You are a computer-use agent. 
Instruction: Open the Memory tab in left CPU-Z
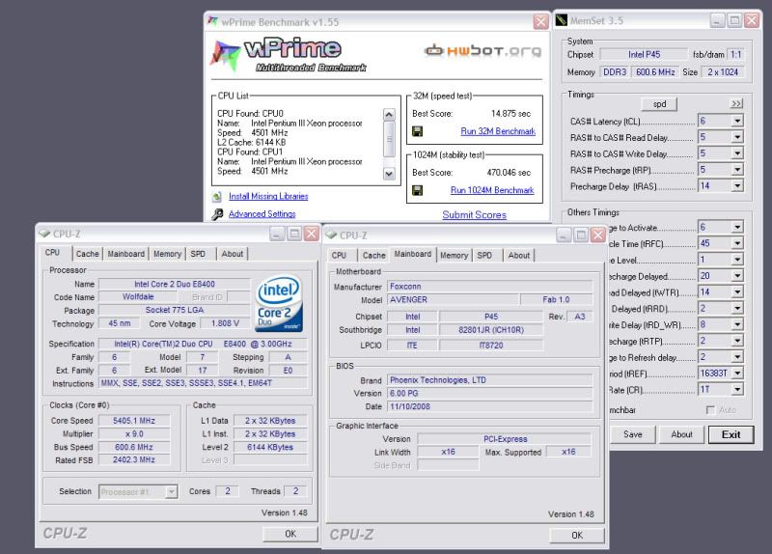(167, 254)
